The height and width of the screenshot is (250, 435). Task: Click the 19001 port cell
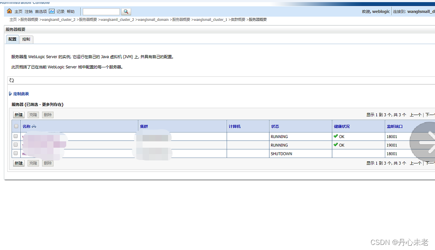coord(392,145)
